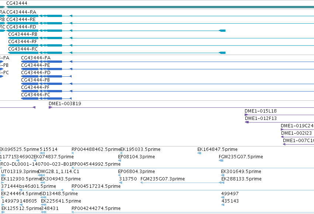Click the EK301649.5prime label
The width and height of the screenshot is (314, 214).
pyautogui.click(x=241, y=172)
